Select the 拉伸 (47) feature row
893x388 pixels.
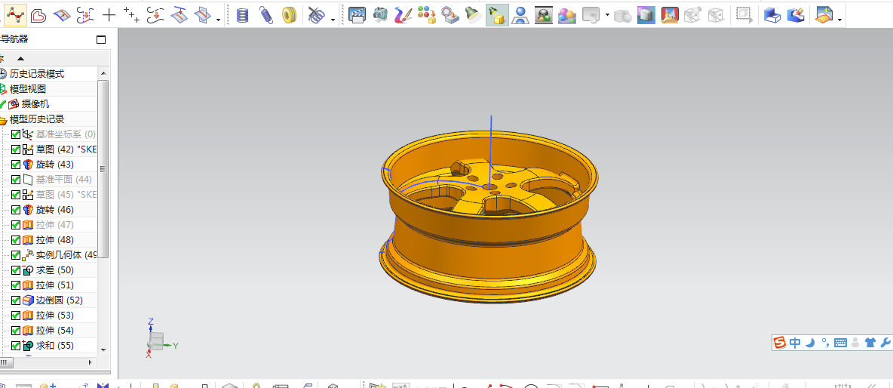click(x=54, y=224)
